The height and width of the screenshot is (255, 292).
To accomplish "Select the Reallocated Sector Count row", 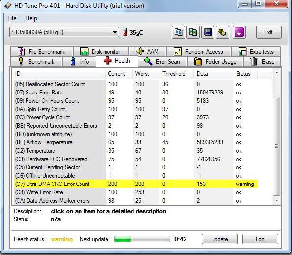I will point(136,84).
